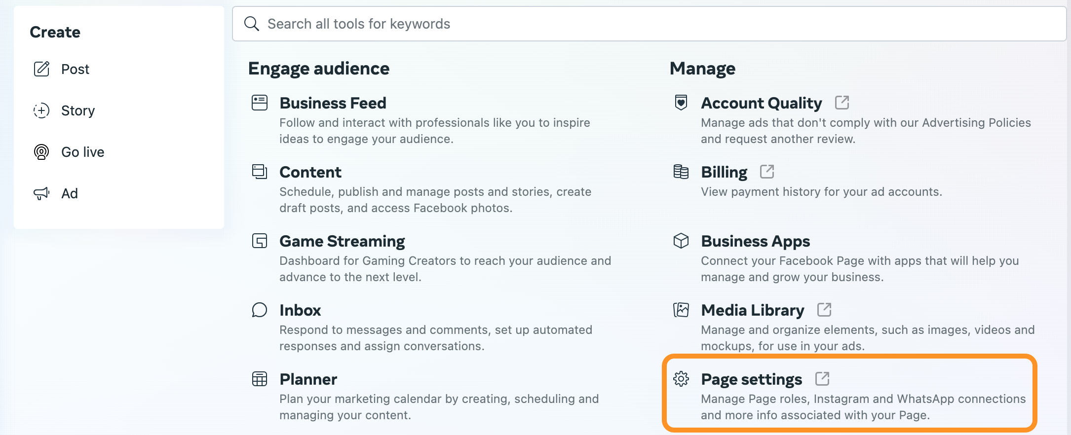Click the Ad megaphone icon
Image resolution: width=1071 pixels, height=435 pixels.
point(41,193)
